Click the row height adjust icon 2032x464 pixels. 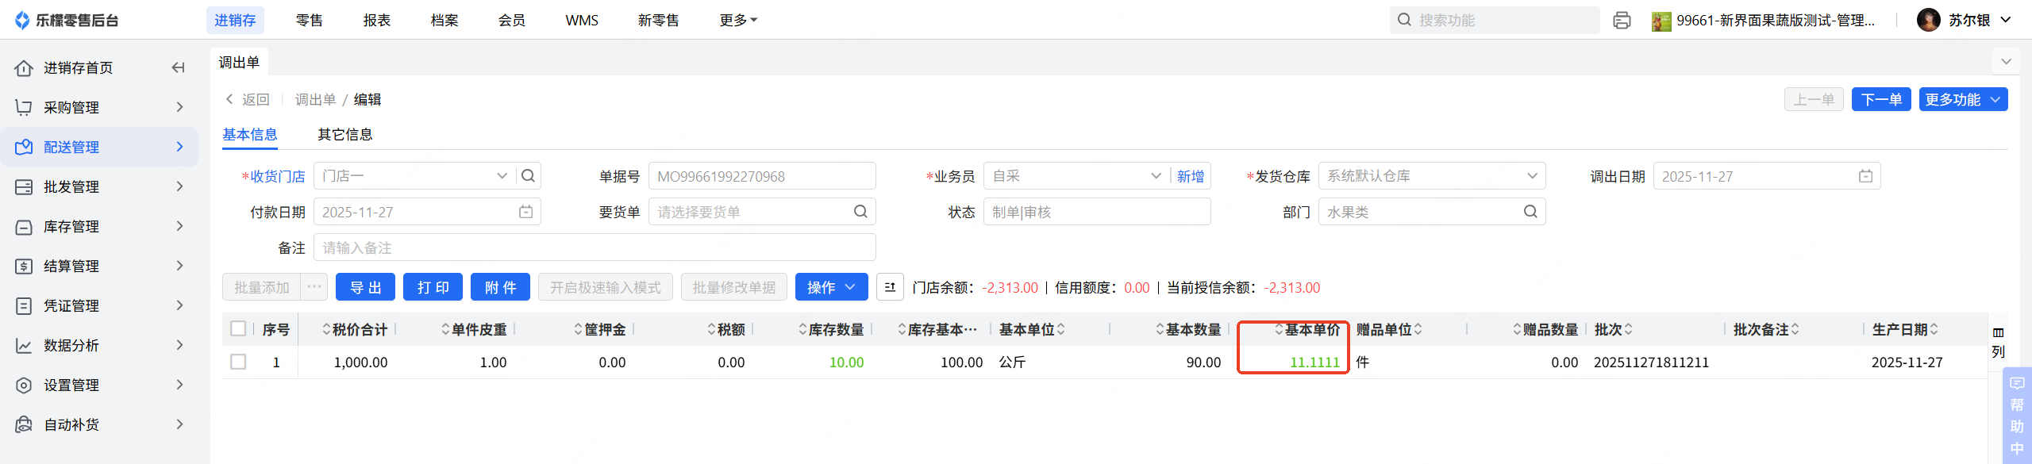[890, 287]
